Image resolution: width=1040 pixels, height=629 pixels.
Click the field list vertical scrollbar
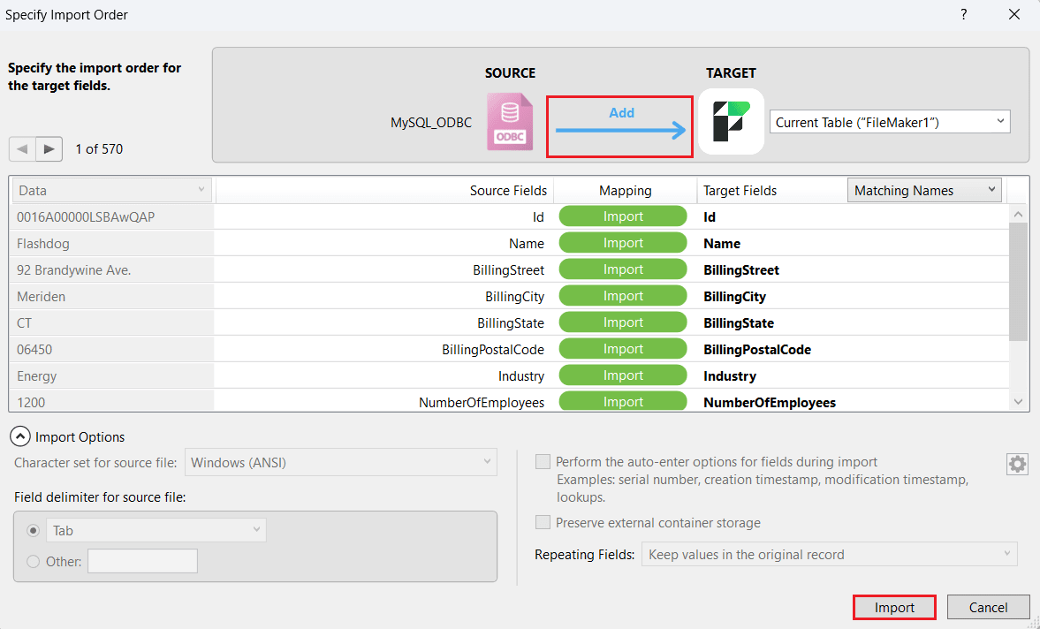coord(1019,283)
